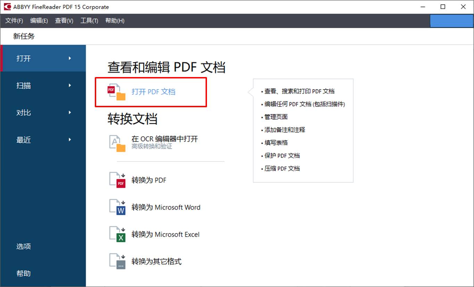Click the 转换文档 heading

pyautogui.click(x=132, y=119)
